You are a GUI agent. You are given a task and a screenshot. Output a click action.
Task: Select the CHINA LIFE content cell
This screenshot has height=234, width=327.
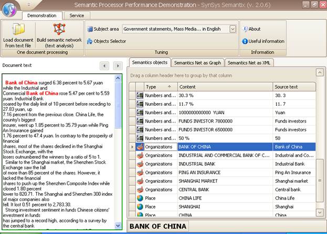pyautogui.click(x=225, y=198)
